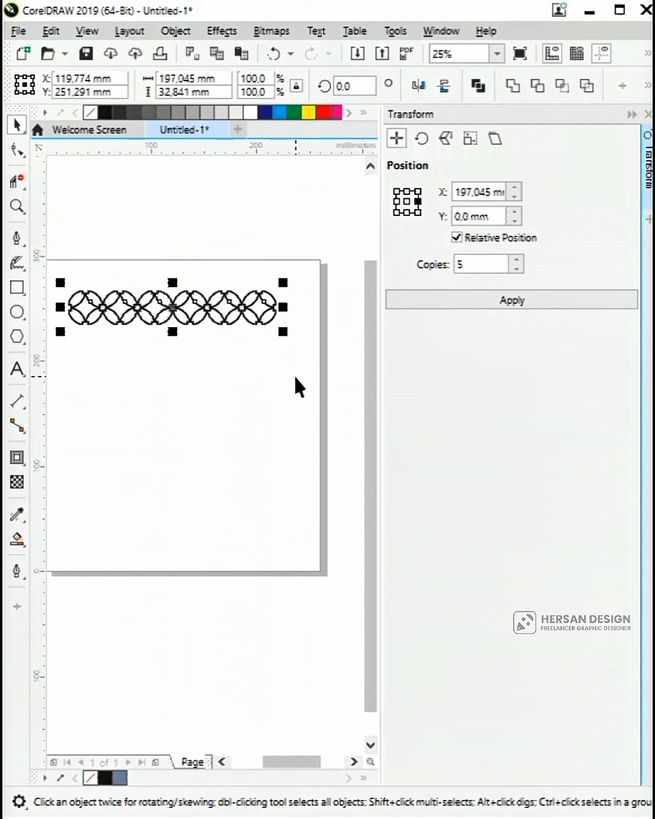
Task: Open the Page 1 tab
Action: coord(192,762)
